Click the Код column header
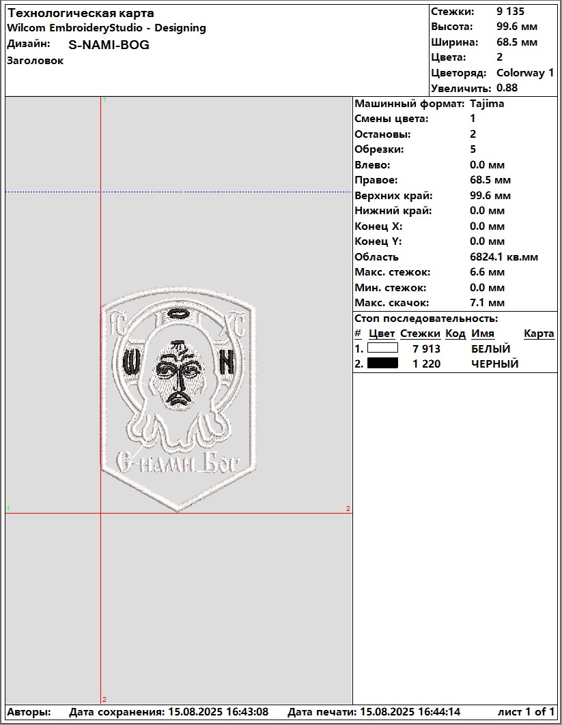The height and width of the screenshot is (725, 562). [x=455, y=334]
